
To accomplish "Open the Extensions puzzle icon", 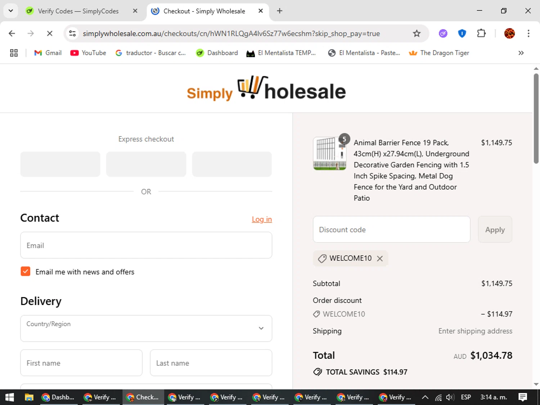I will pyautogui.click(x=481, y=33).
